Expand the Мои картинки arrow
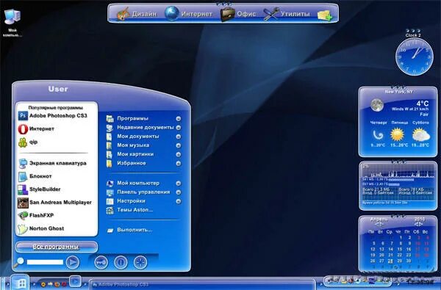The width and height of the screenshot is (441, 290). coord(179,154)
